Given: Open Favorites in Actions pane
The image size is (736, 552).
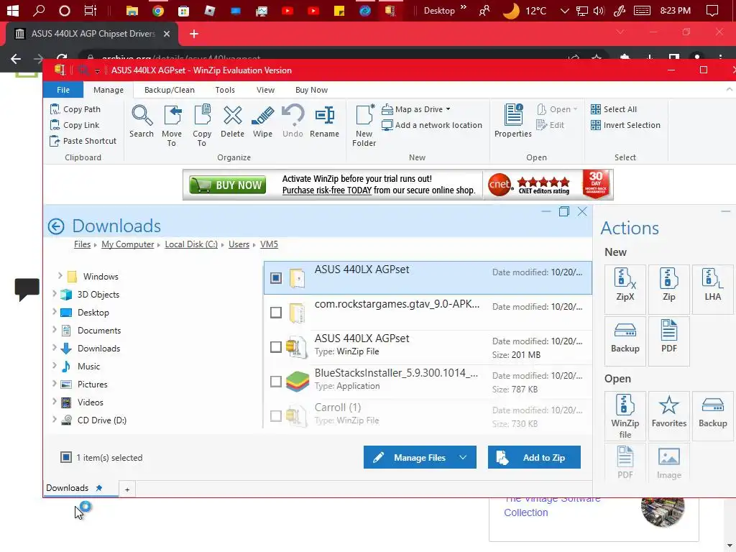Looking at the screenshot, I should point(669,416).
